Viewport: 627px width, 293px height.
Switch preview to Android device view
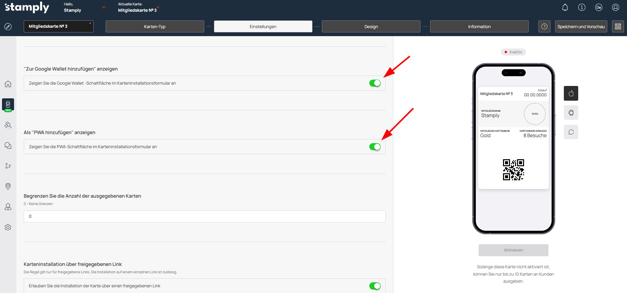[571, 113]
